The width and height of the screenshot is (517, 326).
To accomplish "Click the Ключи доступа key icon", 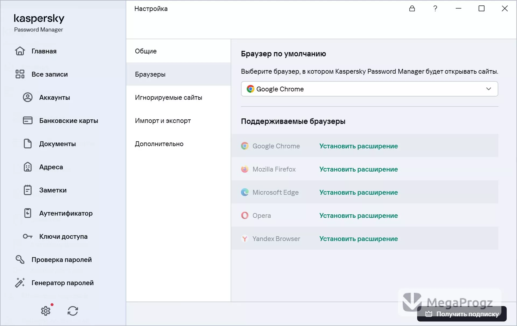I will [27, 236].
